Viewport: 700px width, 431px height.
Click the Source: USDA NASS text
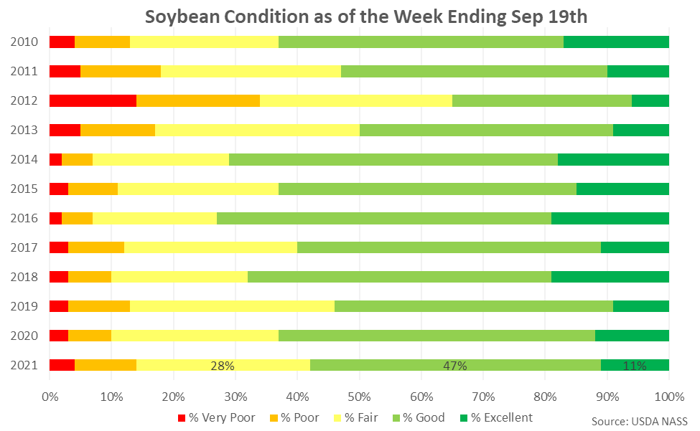pos(639,421)
